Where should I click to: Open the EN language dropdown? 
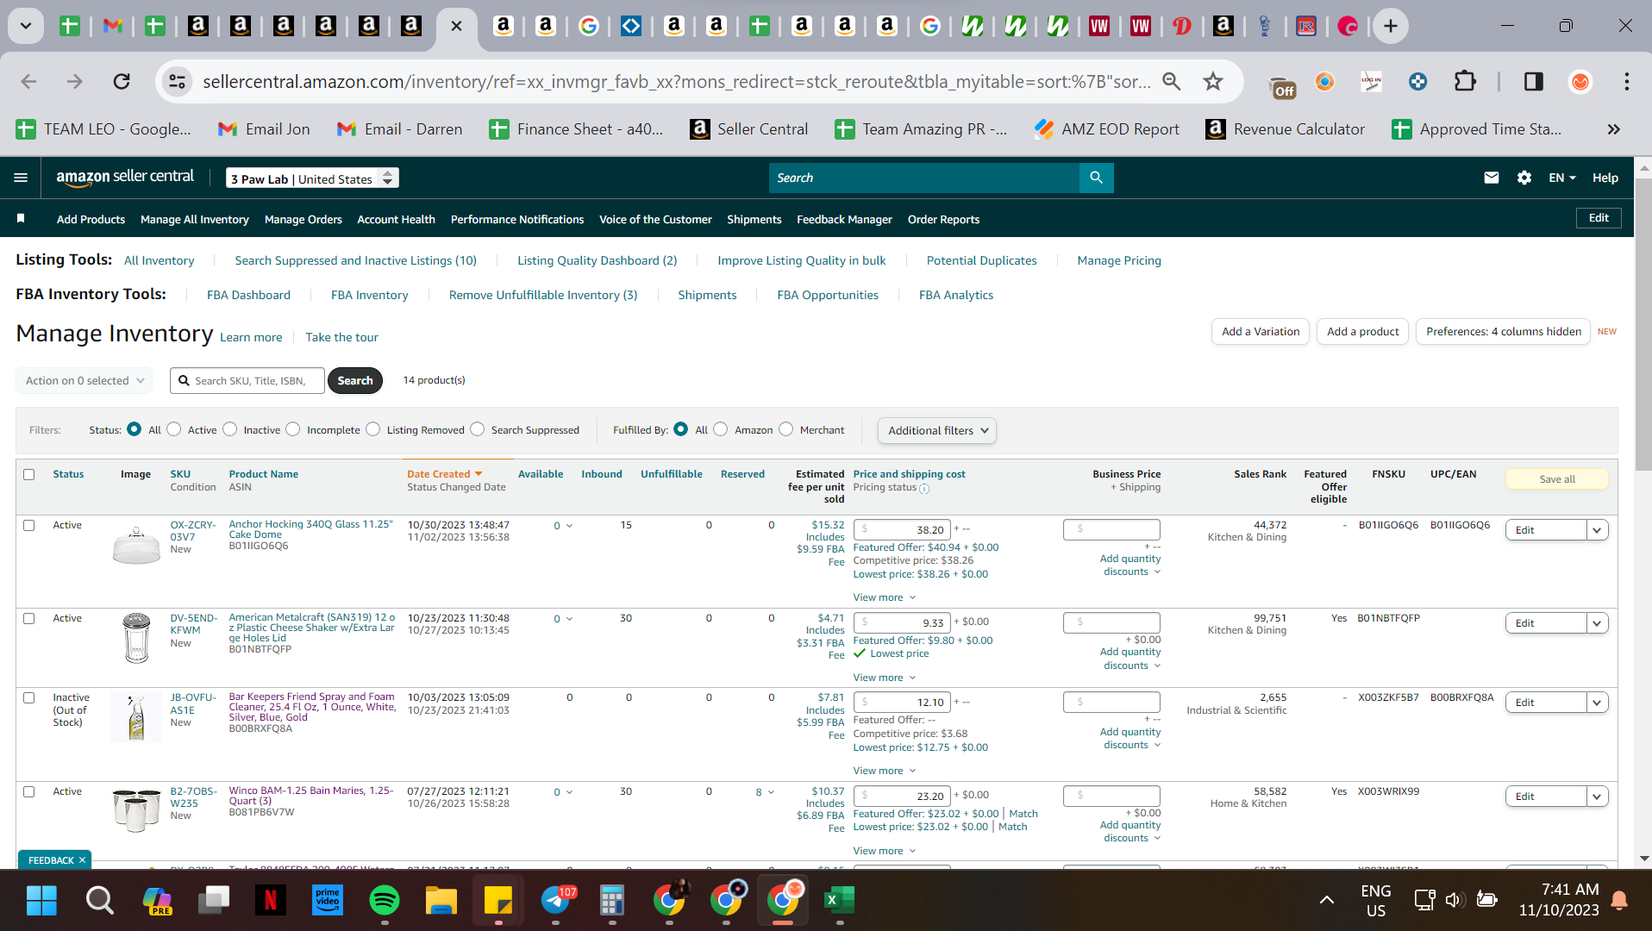tap(1562, 178)
